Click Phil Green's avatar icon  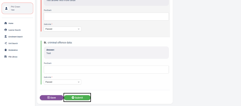tap(6, 8)
